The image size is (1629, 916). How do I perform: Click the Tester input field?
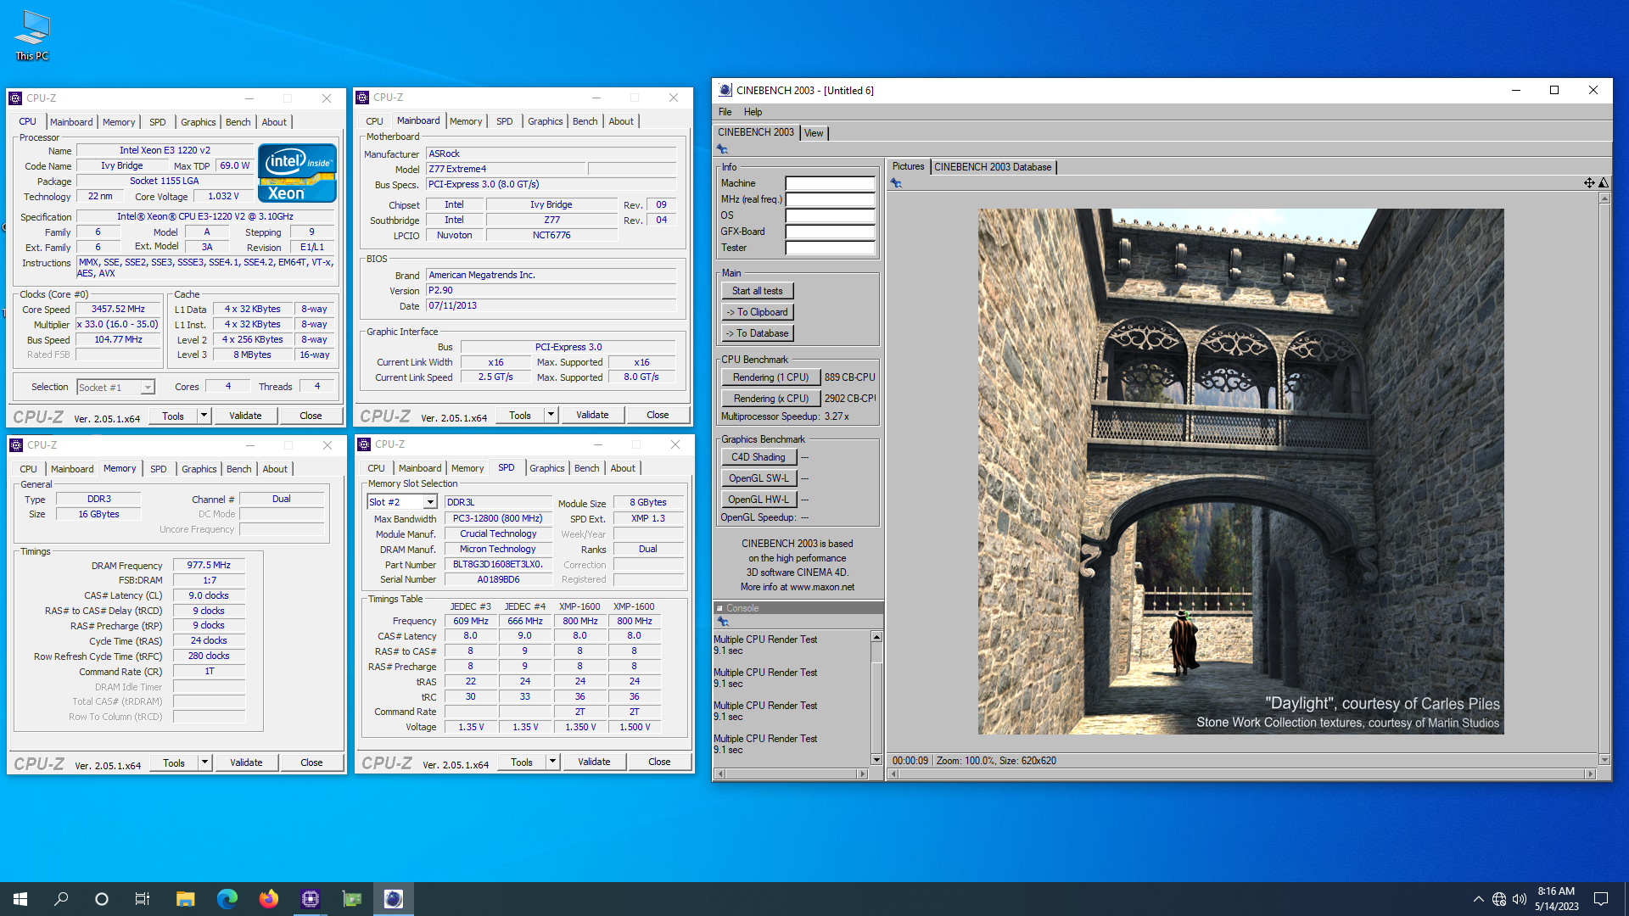click(830, 248)
